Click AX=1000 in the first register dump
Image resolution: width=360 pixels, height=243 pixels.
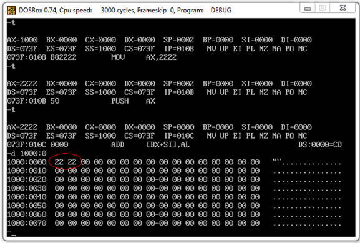22,40
